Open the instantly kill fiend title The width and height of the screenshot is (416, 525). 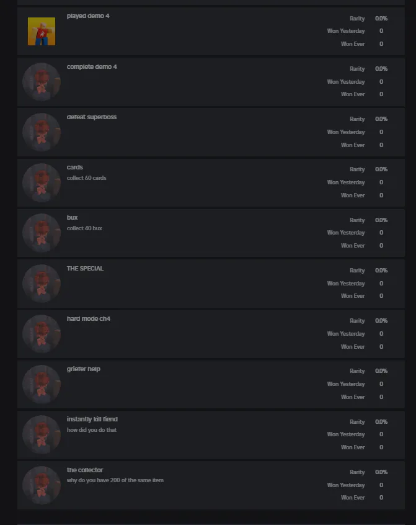92,420
